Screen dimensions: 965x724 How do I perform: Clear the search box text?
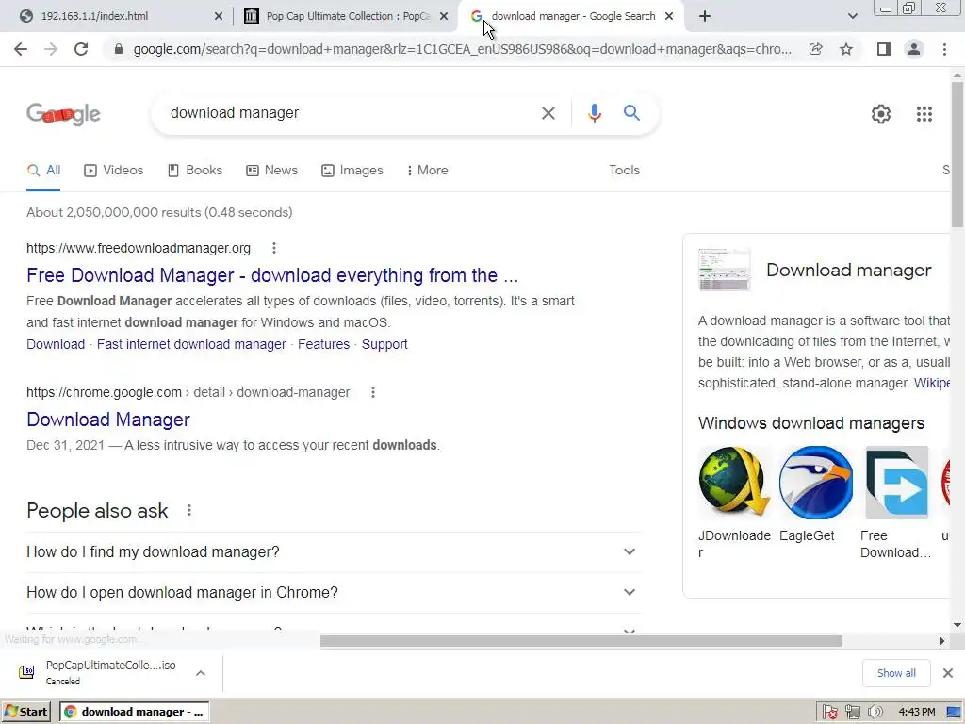coord(548,113)
